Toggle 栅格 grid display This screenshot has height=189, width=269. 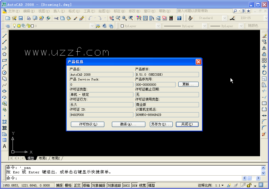[x=68, y=185]
